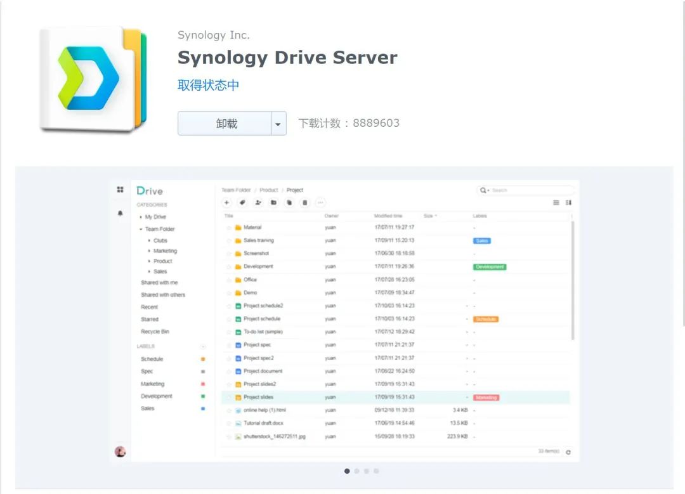Screen dimensions: 685x494
Task: Star the Material folder
Action: tap(228, 228)
